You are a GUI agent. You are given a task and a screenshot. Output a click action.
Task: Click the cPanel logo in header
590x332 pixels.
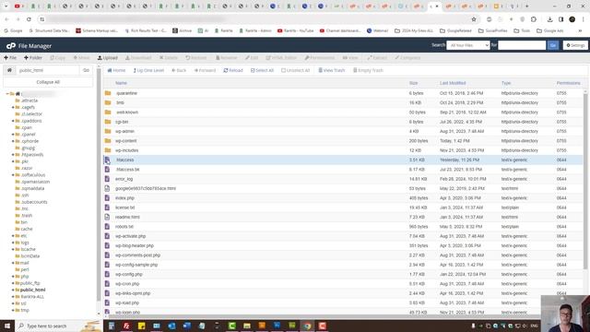[10, 46]
